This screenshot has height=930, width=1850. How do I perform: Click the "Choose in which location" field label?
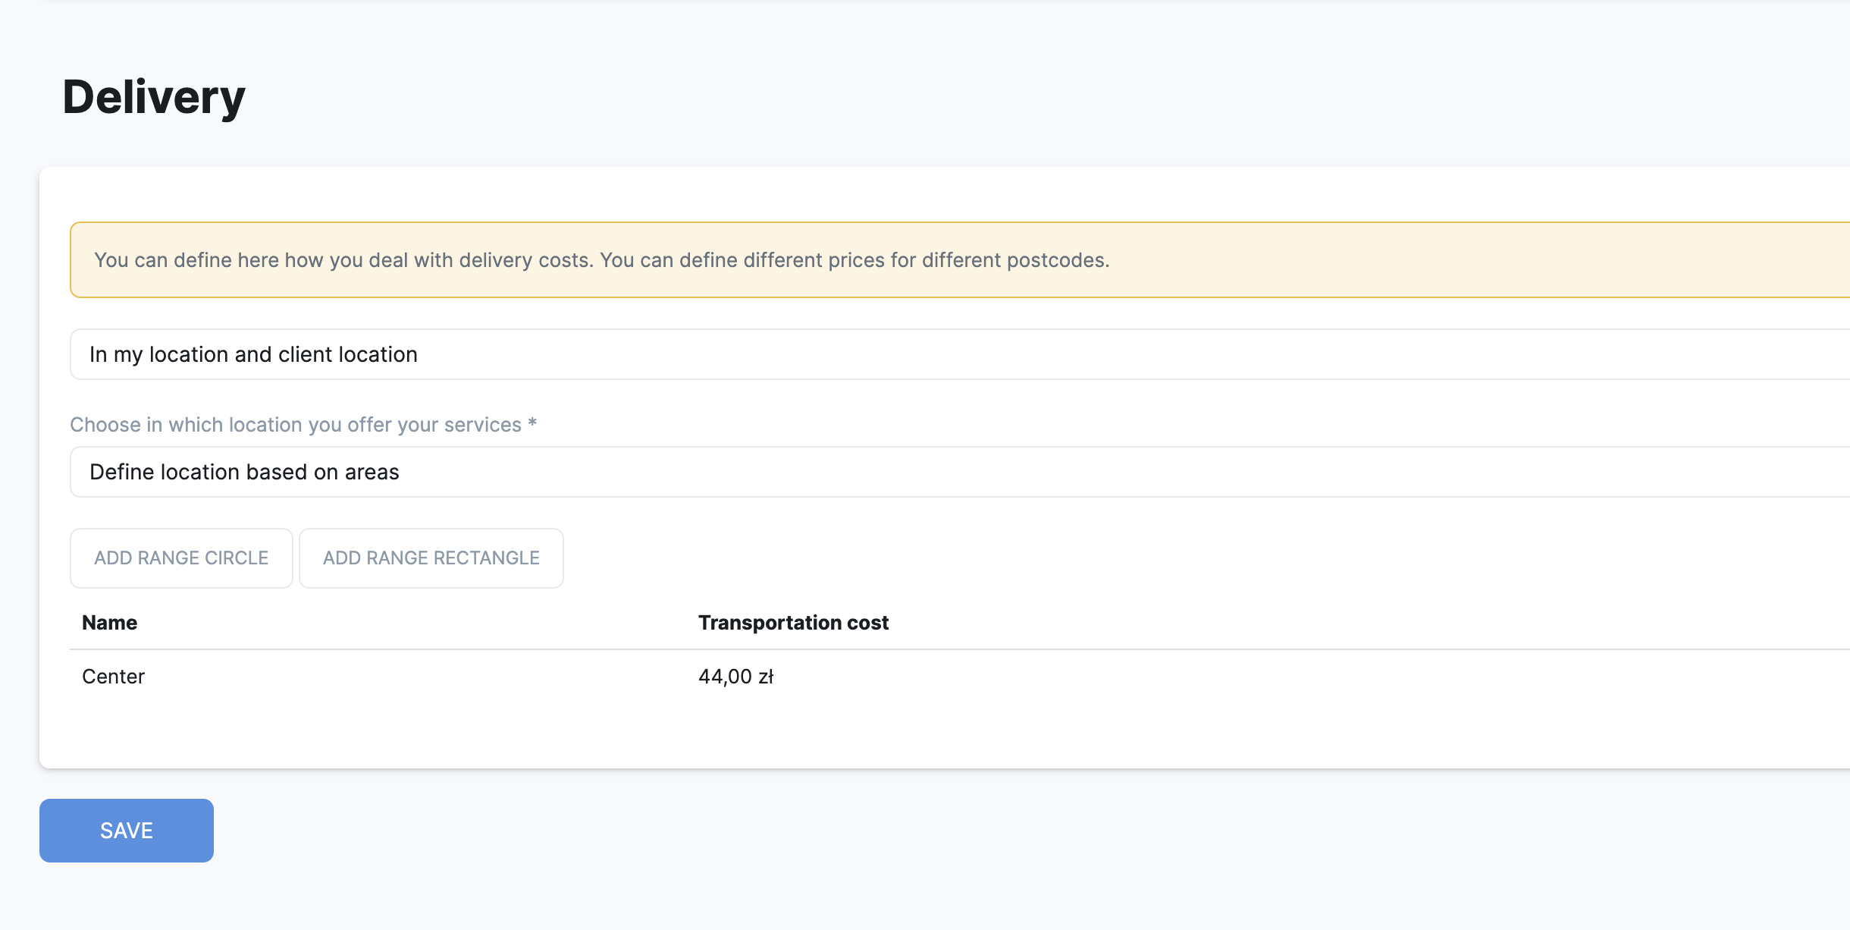[296, 425]
